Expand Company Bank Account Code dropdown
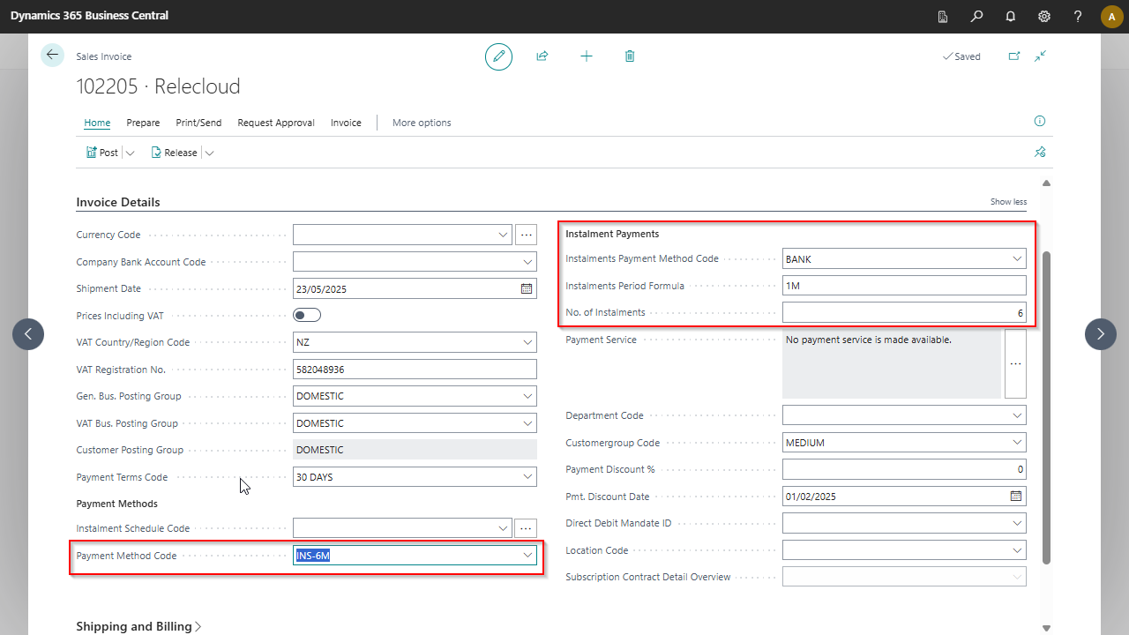Image resolution: width=1129 pixels, height=635 pixels. pos(527,262)
